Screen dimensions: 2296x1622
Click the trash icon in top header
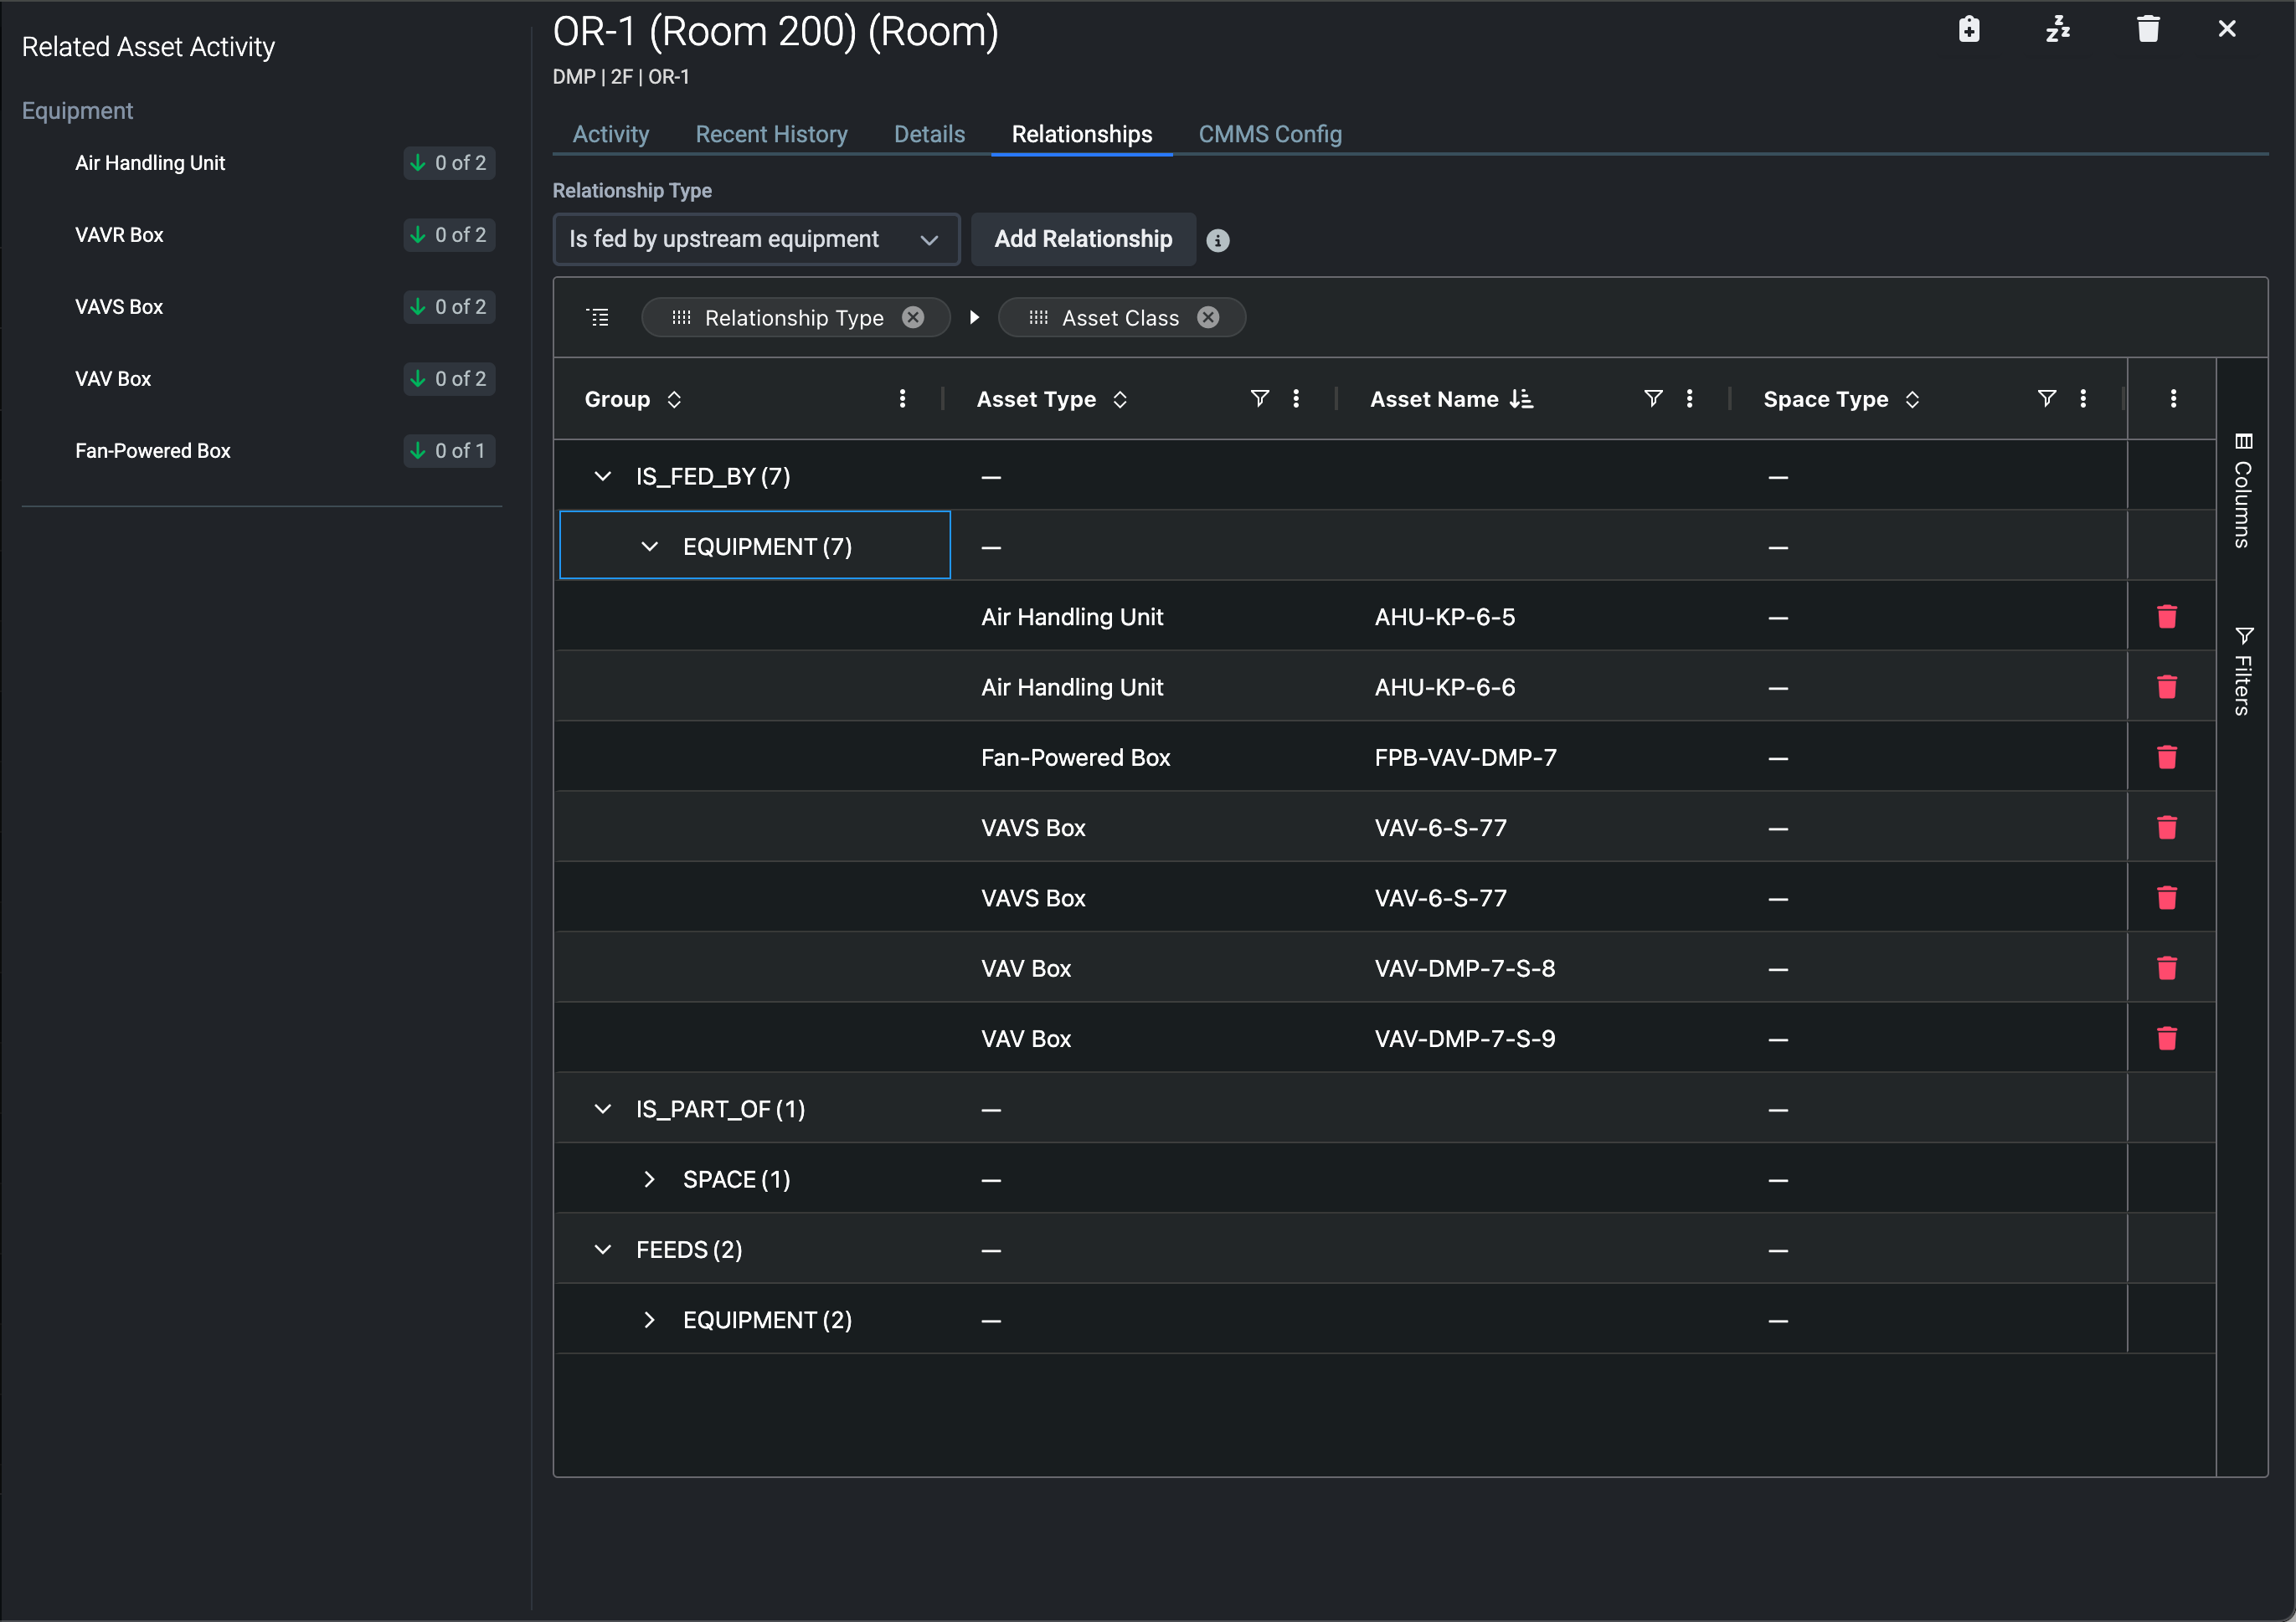(2147, 29)
